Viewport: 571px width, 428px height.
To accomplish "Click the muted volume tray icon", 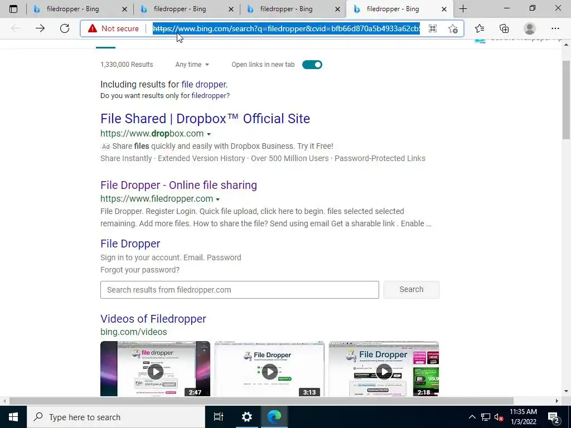I will [x=499, y=417].
